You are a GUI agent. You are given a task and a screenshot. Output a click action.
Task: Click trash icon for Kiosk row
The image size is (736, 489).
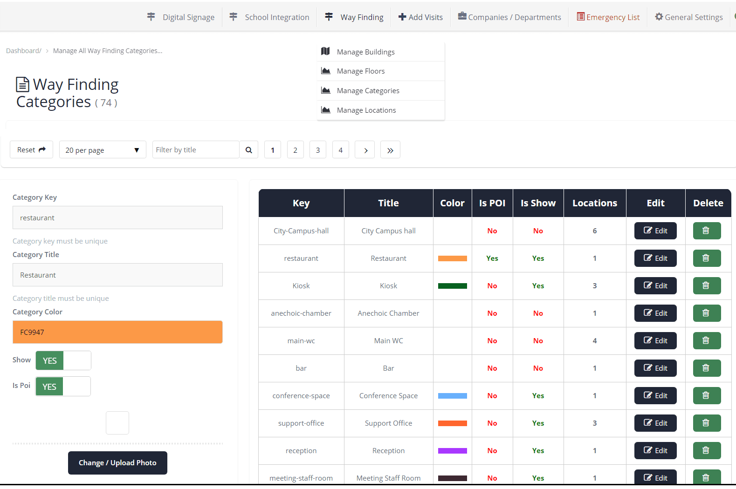[x=706, y=285]
